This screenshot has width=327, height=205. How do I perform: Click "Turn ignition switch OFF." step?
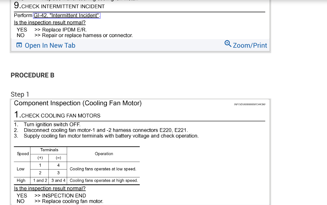[52, 125]
